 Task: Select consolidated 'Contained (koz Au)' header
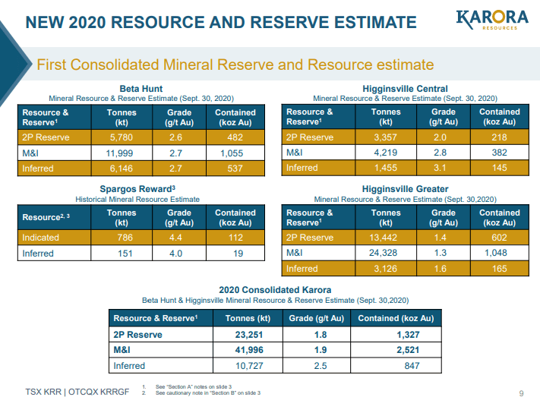pyautogui.click(x=396, y=318)
